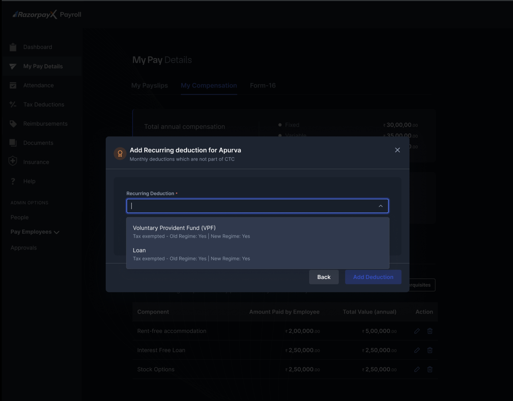Click the Total Value (annual) header

pyautogui.click(x=370, y=312)
